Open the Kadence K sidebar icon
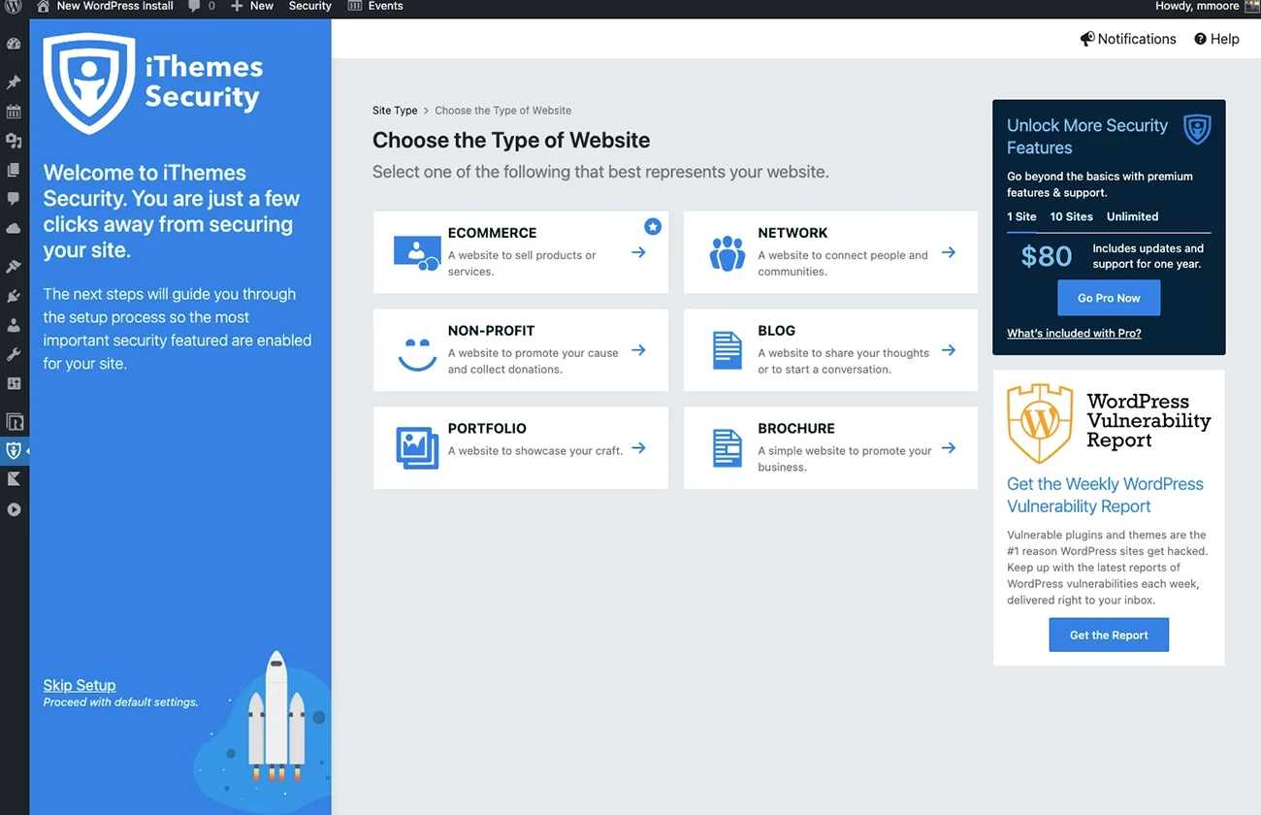1261x815 pixels. 14,479
